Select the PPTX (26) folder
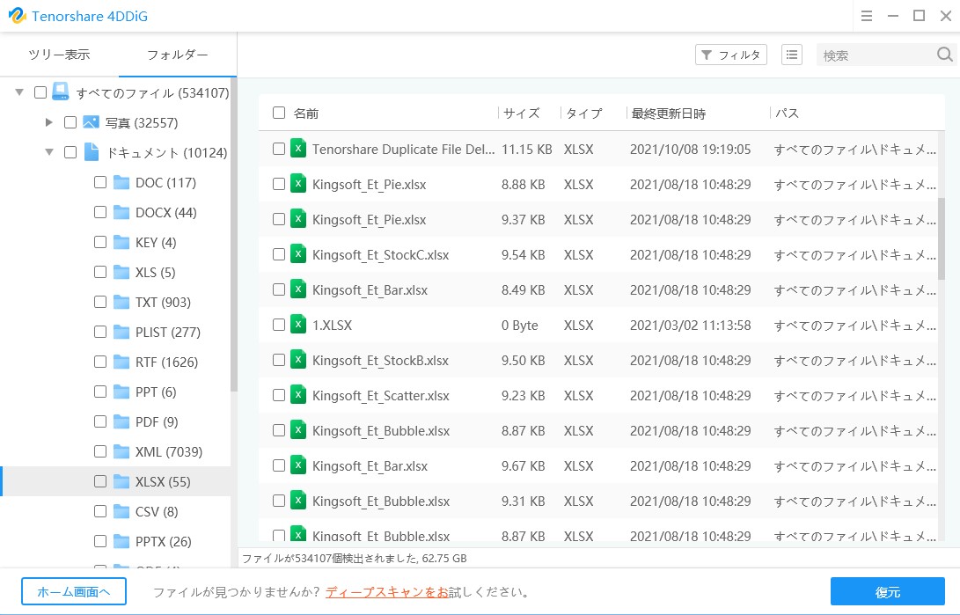Viewport: 960px width, 615px height. click(163, 542)
